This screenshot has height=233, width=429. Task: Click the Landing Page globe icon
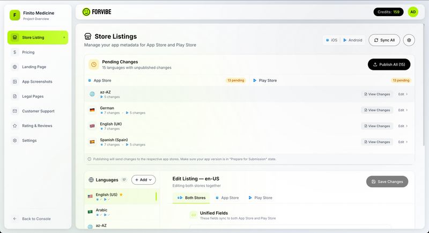[15, 67]
